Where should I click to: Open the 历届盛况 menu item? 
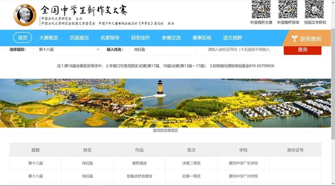click(79, 38)
